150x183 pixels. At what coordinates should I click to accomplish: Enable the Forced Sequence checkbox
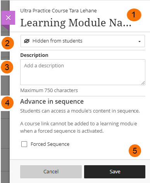[24, 144]
